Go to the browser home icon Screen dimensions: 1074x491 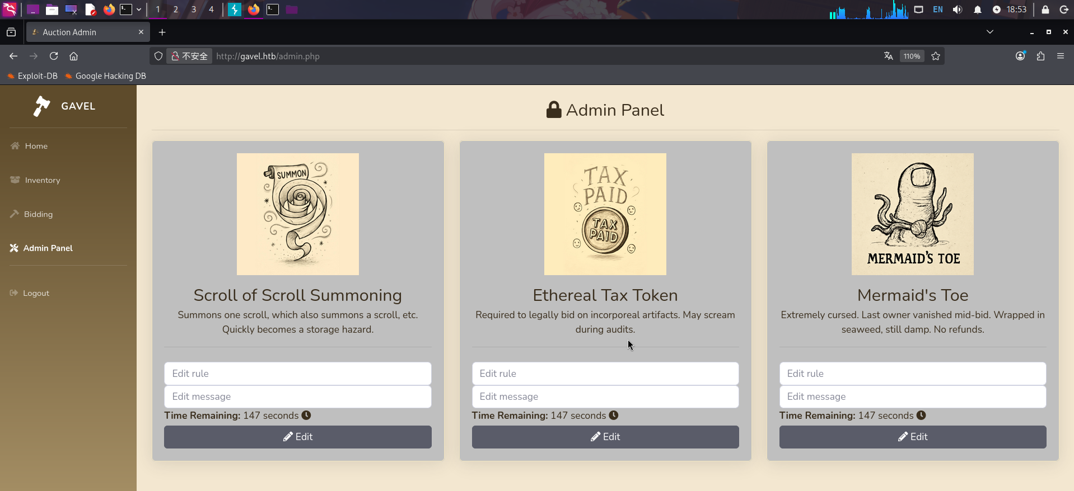tap(73, 56)
